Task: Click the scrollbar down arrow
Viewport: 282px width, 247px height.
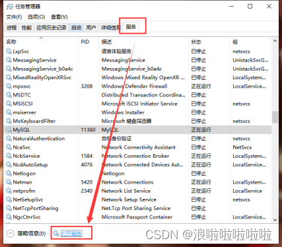Action: [x=275, y=220]
